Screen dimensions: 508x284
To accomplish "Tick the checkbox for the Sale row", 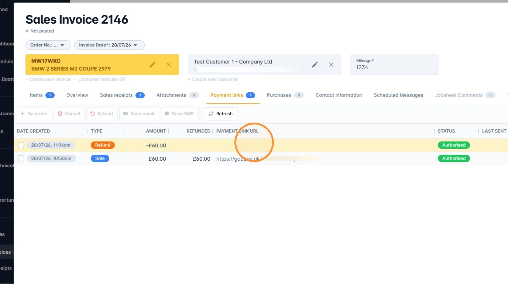I will pyautogui.click(x=21, y=158).
